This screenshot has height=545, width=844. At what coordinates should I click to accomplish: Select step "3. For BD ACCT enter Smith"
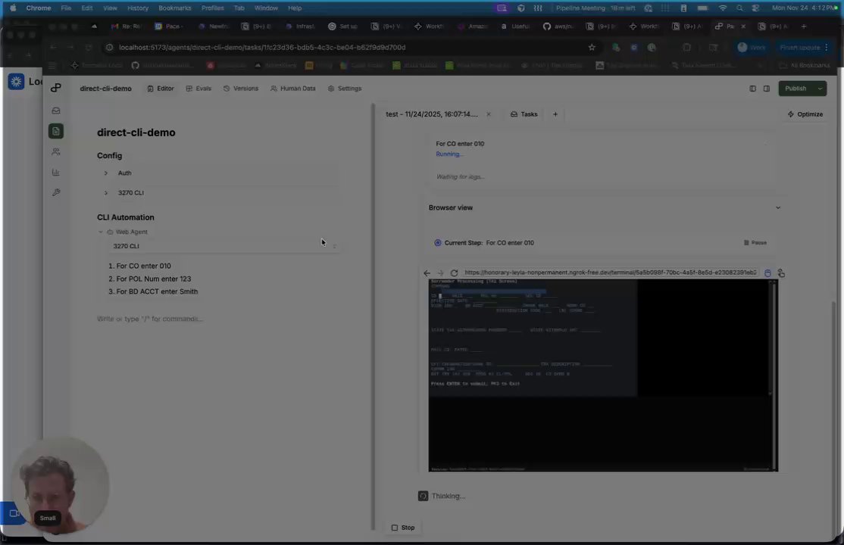pyautogui.click(x=153, y=291)
